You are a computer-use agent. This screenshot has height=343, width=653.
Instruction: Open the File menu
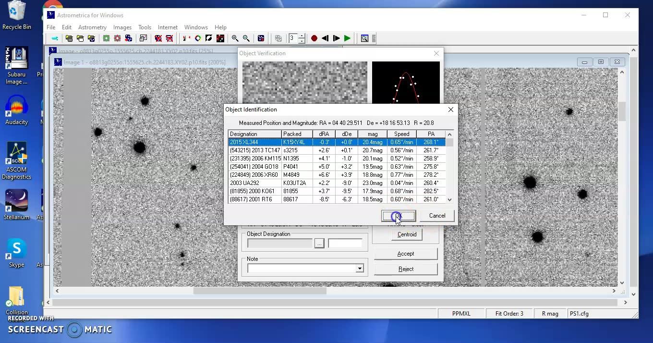(51, 27)
